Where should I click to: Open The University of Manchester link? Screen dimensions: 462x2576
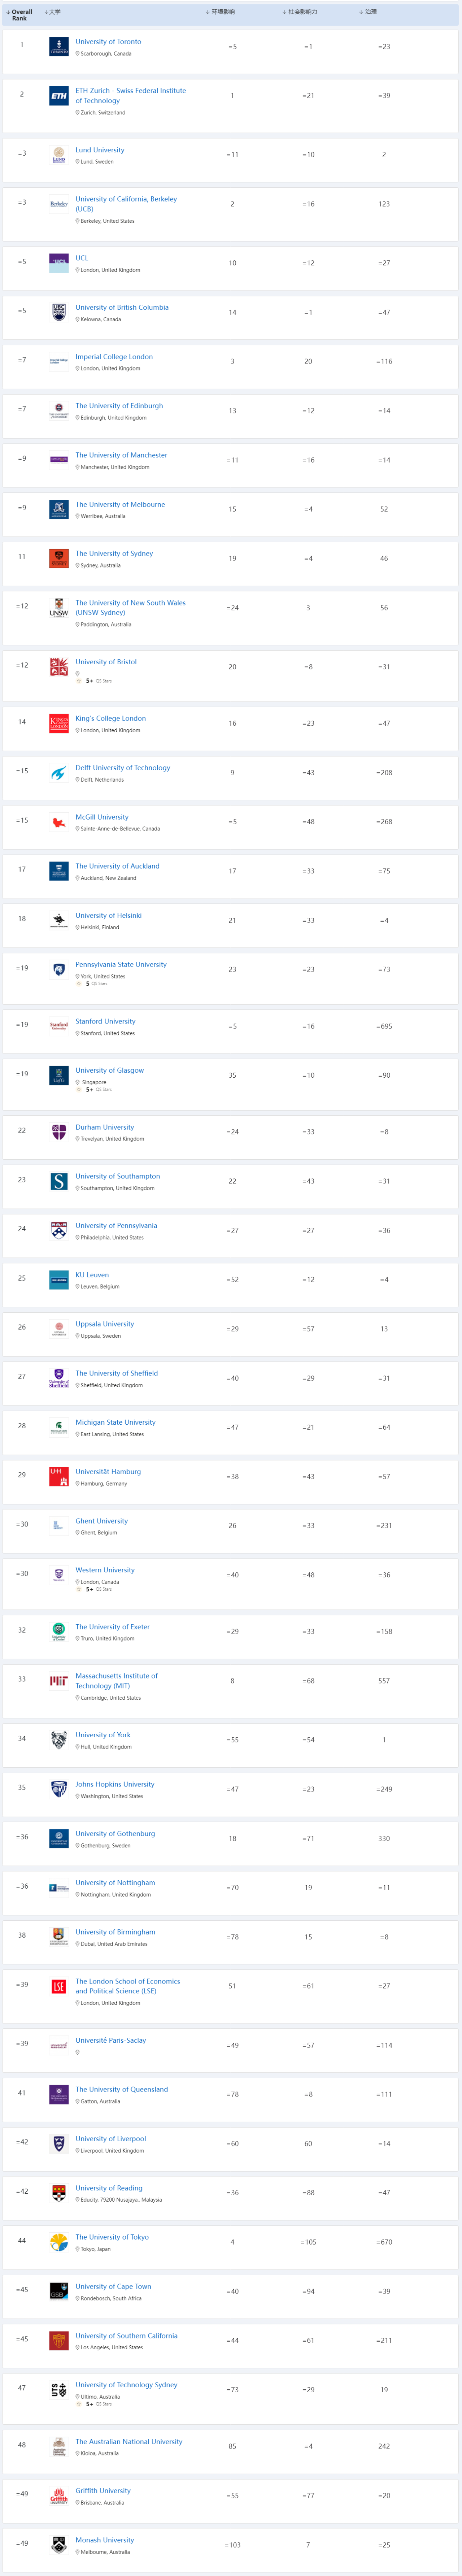click(x=121, y=455)
